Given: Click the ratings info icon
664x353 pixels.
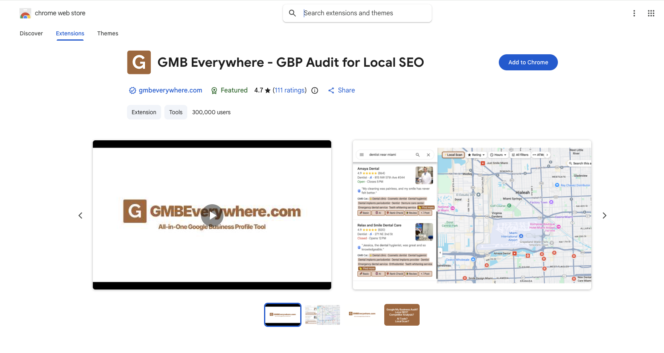Looking at the screenshot, I should [315, 90].
